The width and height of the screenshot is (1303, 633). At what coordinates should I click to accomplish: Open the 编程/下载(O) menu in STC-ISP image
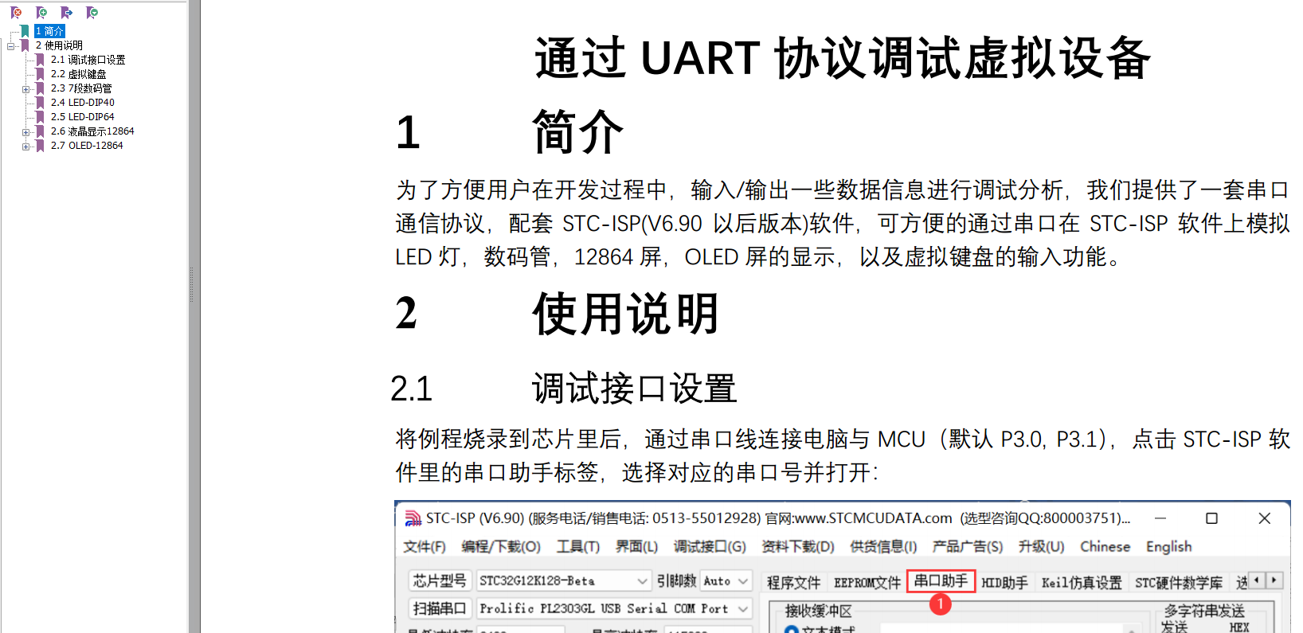[x=501, y=546]
